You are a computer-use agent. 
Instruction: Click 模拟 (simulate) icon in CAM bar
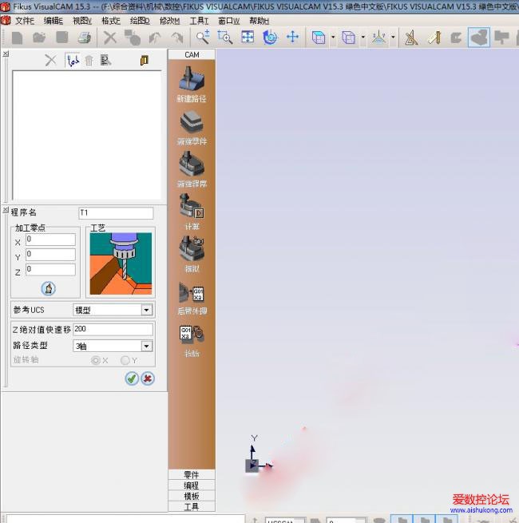coord(192,254)
